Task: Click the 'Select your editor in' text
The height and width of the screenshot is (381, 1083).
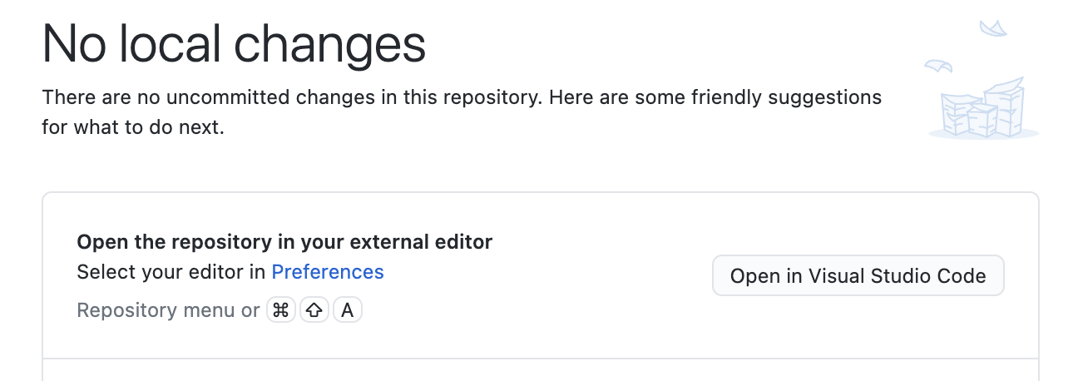Action: point(171,272)
